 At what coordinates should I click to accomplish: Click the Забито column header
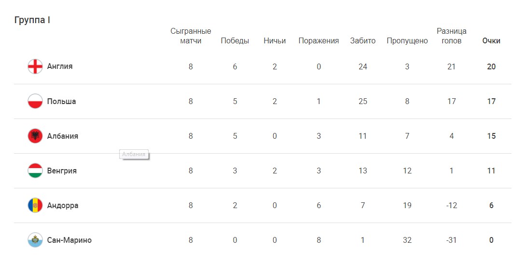pos(363,41)
